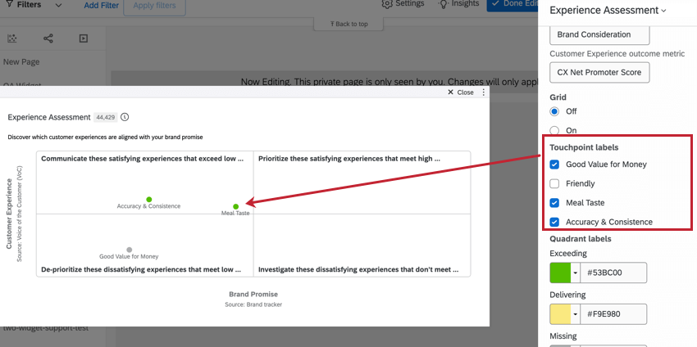Click the De-prioritize these dissatisfying experiences heading
The height and width of the screenshot is (347, 697).
141,269
